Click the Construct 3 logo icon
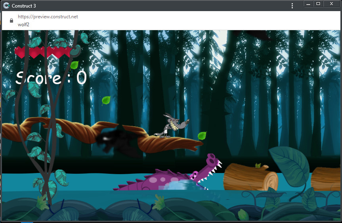This screenshot has width=342, height=223. pyautogui.click(x=6, y=6)
